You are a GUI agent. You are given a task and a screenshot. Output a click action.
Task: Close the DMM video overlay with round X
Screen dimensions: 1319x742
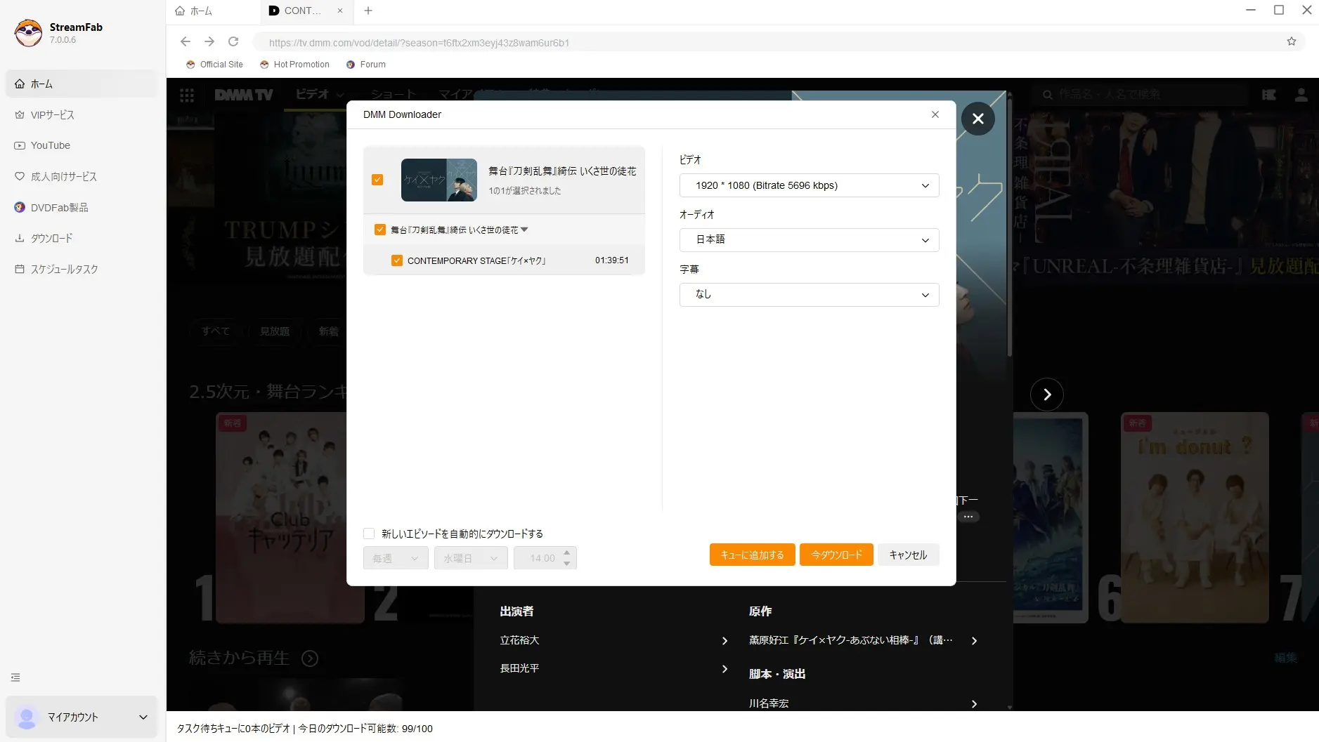click(978, 119)
